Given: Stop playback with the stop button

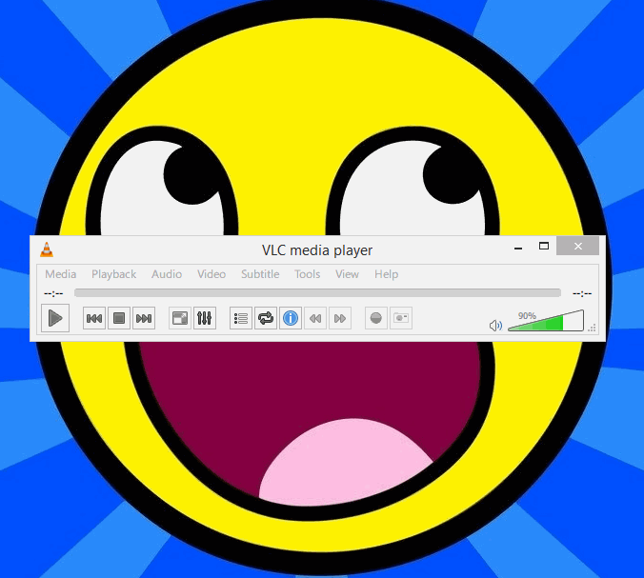Looking at the screenshot, I should [x=119, y=318].
